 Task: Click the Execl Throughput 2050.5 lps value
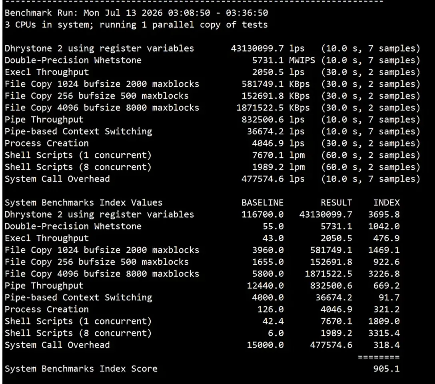tap(278, 72)
